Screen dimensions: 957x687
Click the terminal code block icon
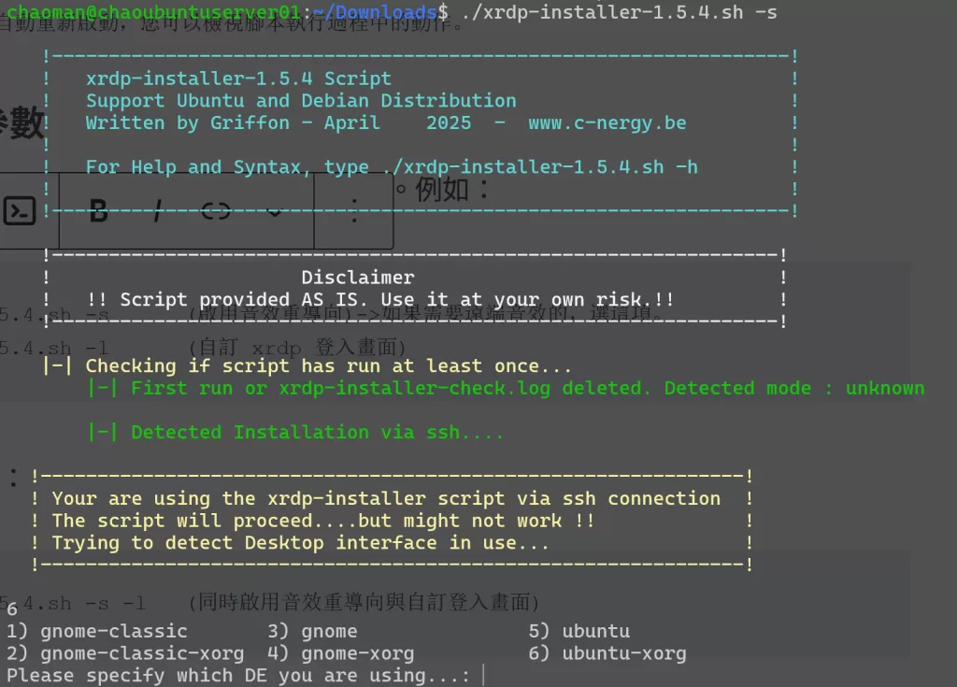click(x=20, y=211)
